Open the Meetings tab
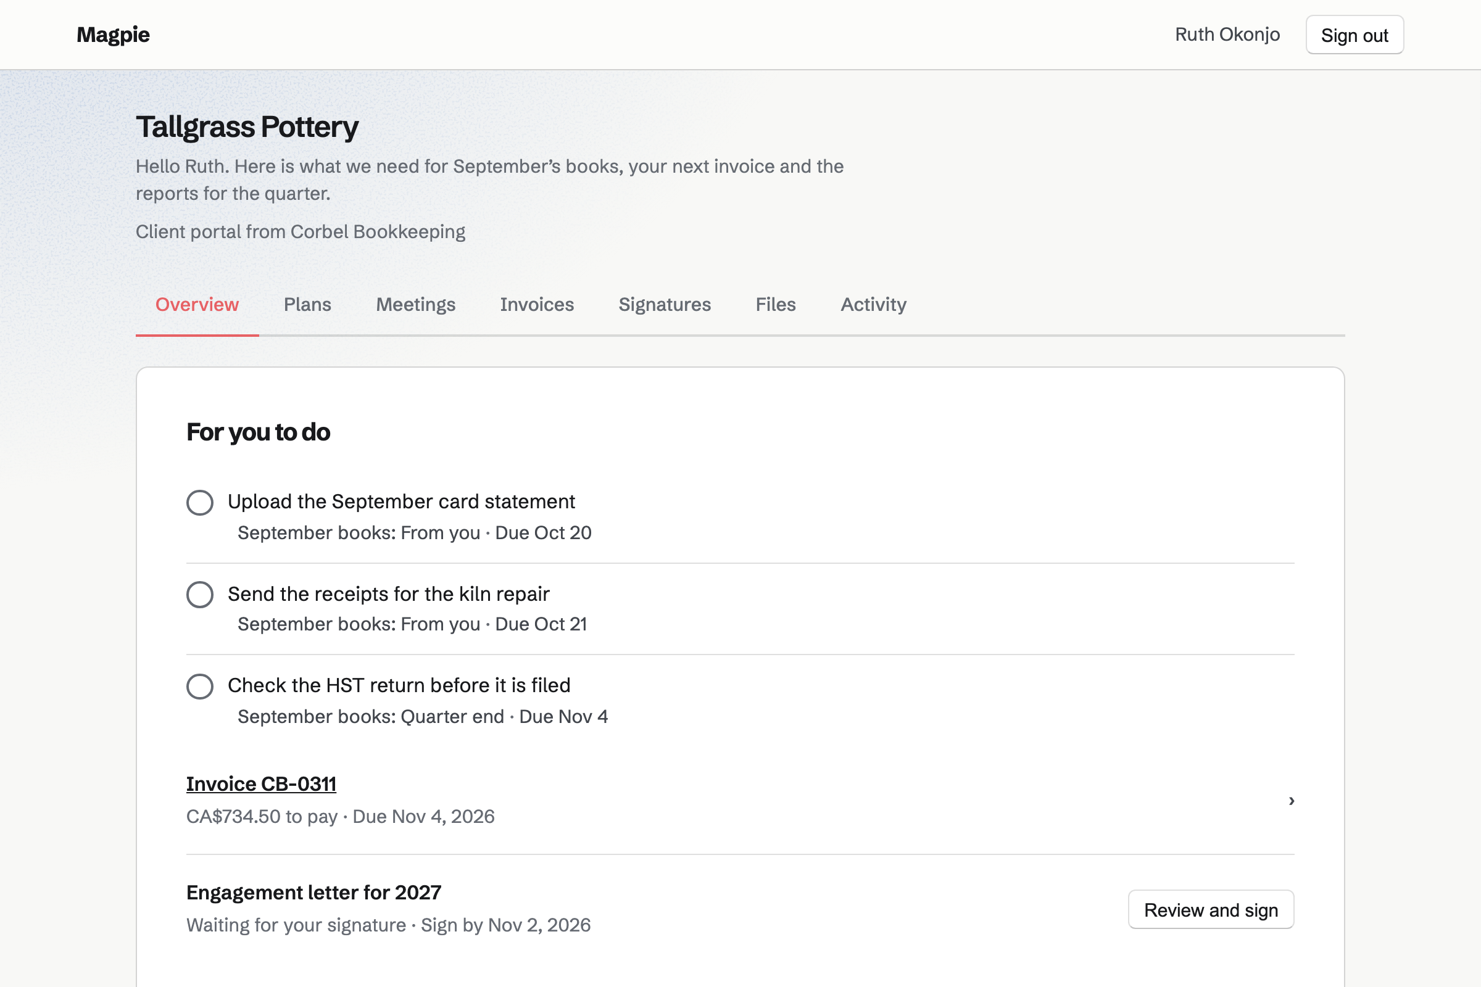The height and width of the screenshot is (987, 1481). coord(415,305)
